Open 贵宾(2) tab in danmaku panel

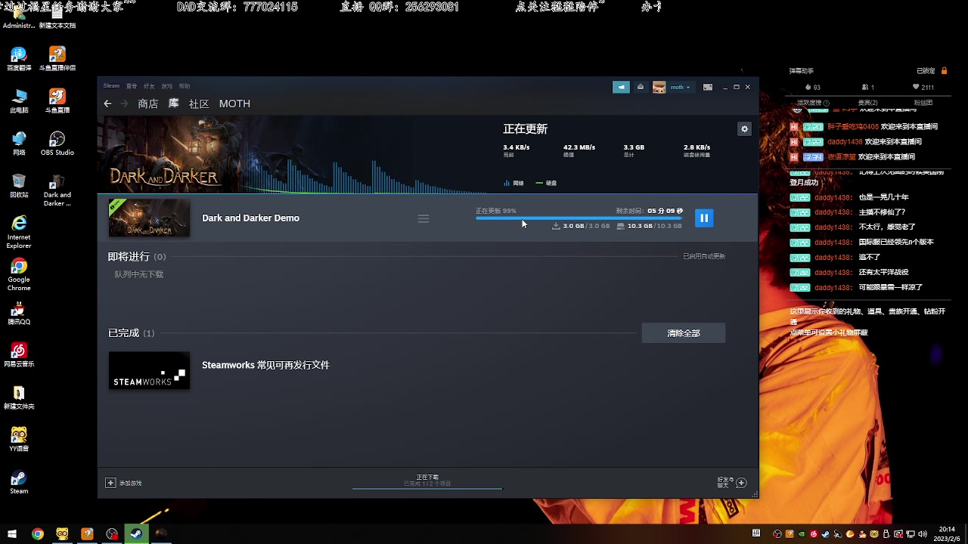click(x=867, y=103)
